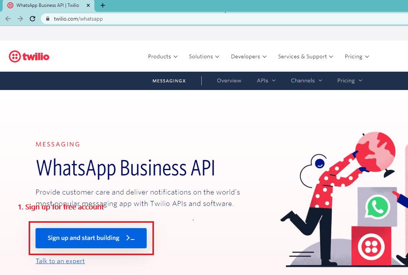The width and height of the screenshot is (408, 275).
Task: Click the Twilio favicon in the tab
Action: 10,5
